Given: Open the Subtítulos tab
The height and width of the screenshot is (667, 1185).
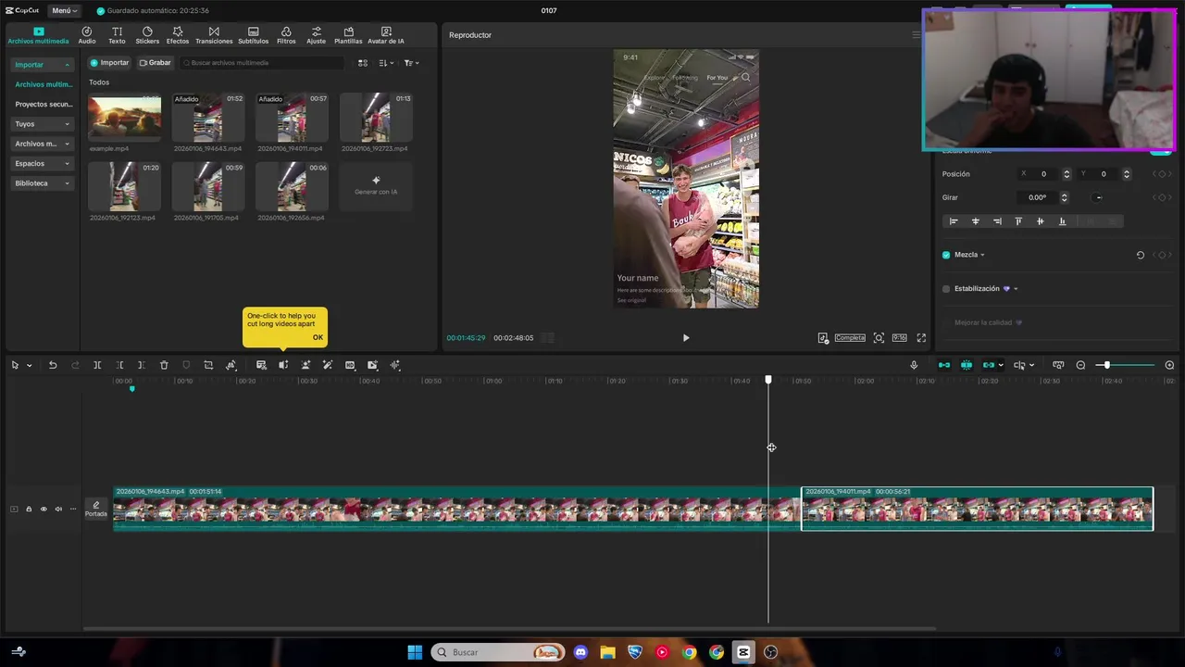Looking at the screenshot, I should pos(253,35).
